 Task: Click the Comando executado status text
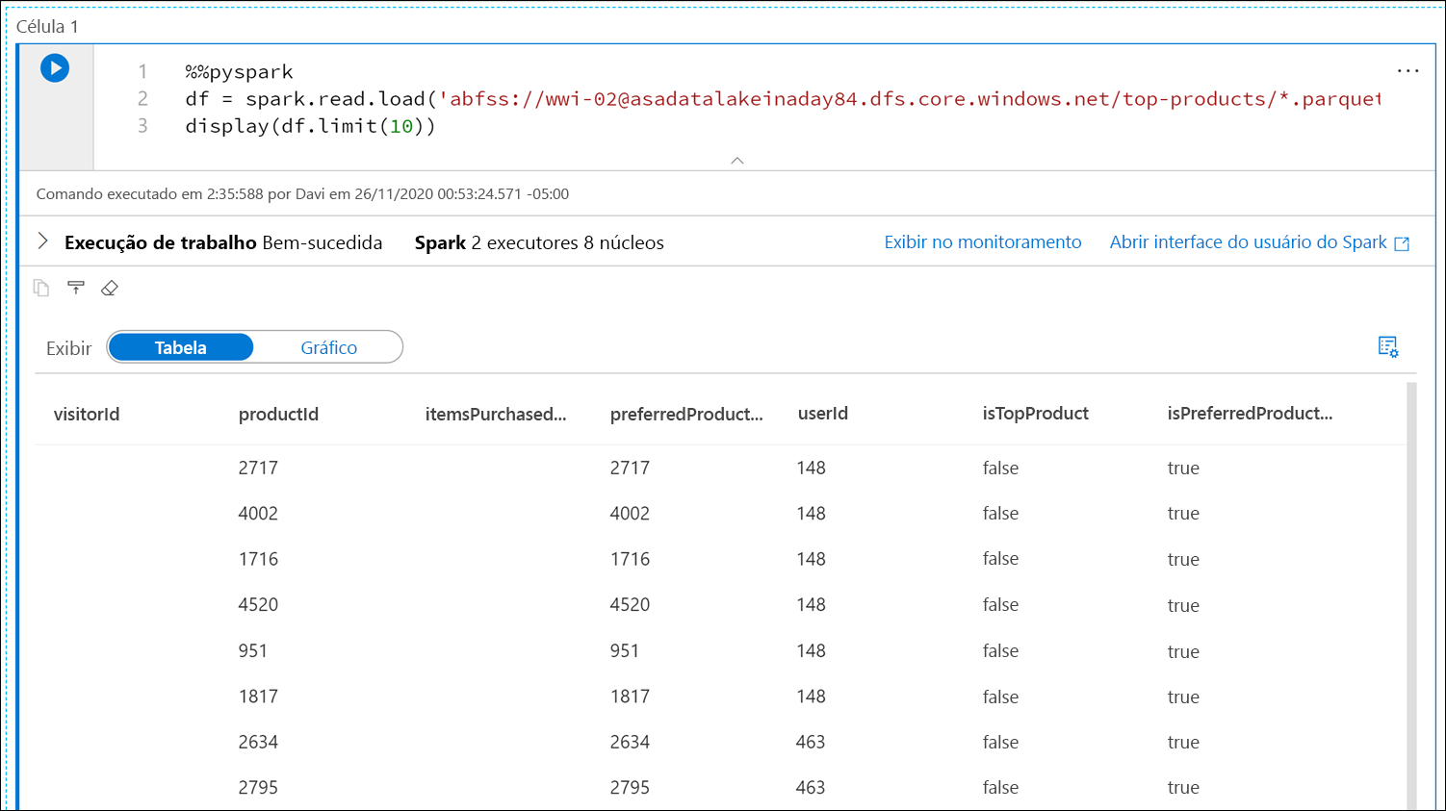pyautogui.click(x=302, y=194)
